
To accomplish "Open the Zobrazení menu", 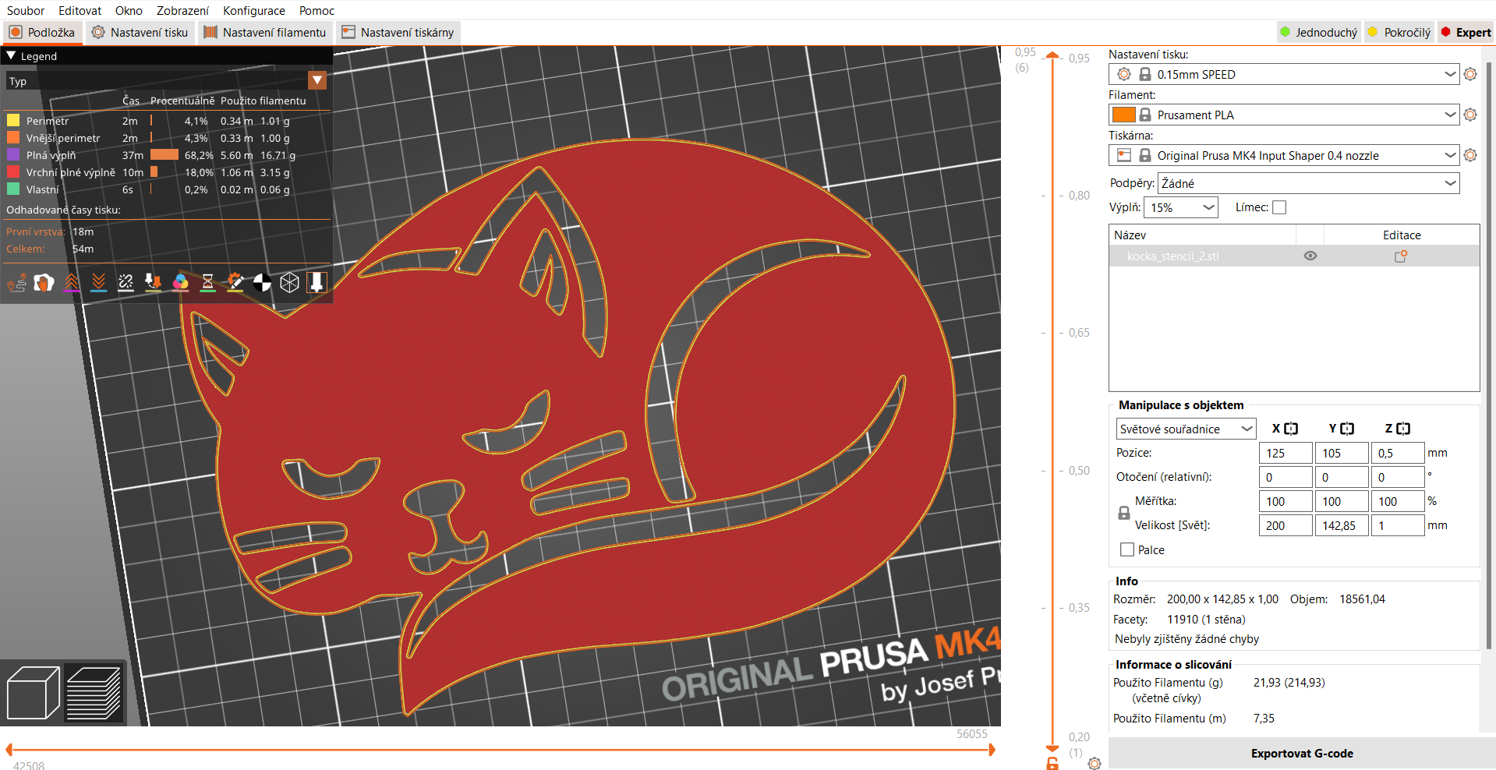I will [x=182, y=10].
